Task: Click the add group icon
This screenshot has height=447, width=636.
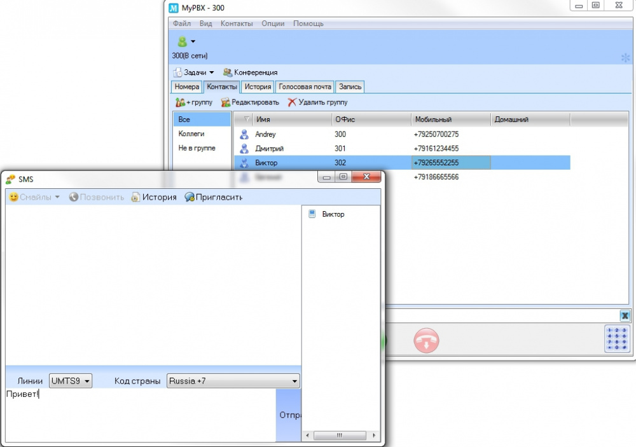Action: click(x=180, y=102)
